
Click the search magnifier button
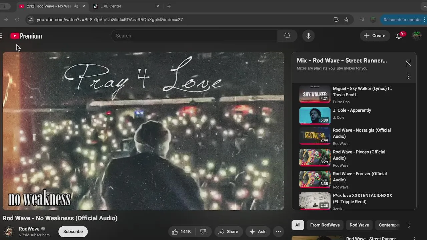click(x=287, y=36)
